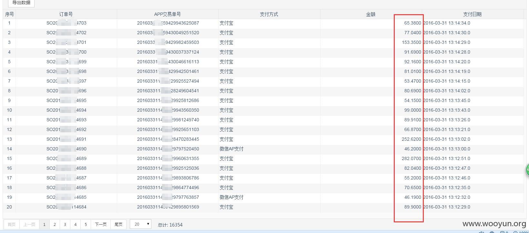Image resolution: width=529 pixels, height=233 pixels.
Task: Click amount 70.6500 in row 18
Action: point(412,187)
